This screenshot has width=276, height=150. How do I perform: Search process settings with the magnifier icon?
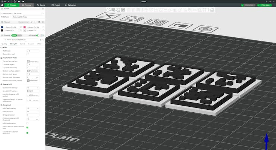click(x=43, y=40)
